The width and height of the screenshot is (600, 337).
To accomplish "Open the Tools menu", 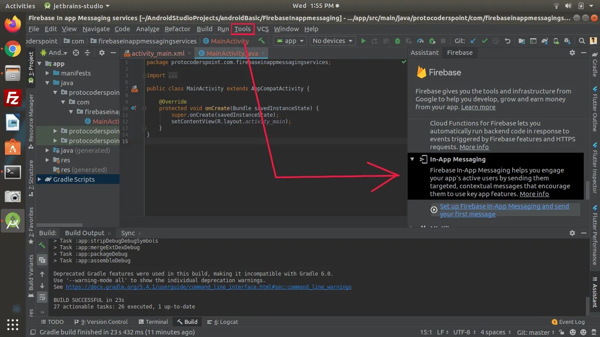I will coord(242,29).
